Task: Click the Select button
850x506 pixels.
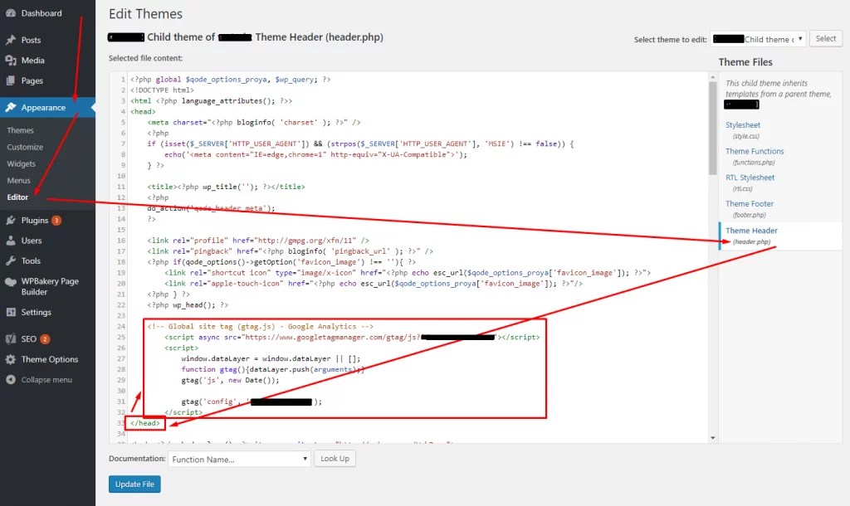Action: (x=826, y=38)
